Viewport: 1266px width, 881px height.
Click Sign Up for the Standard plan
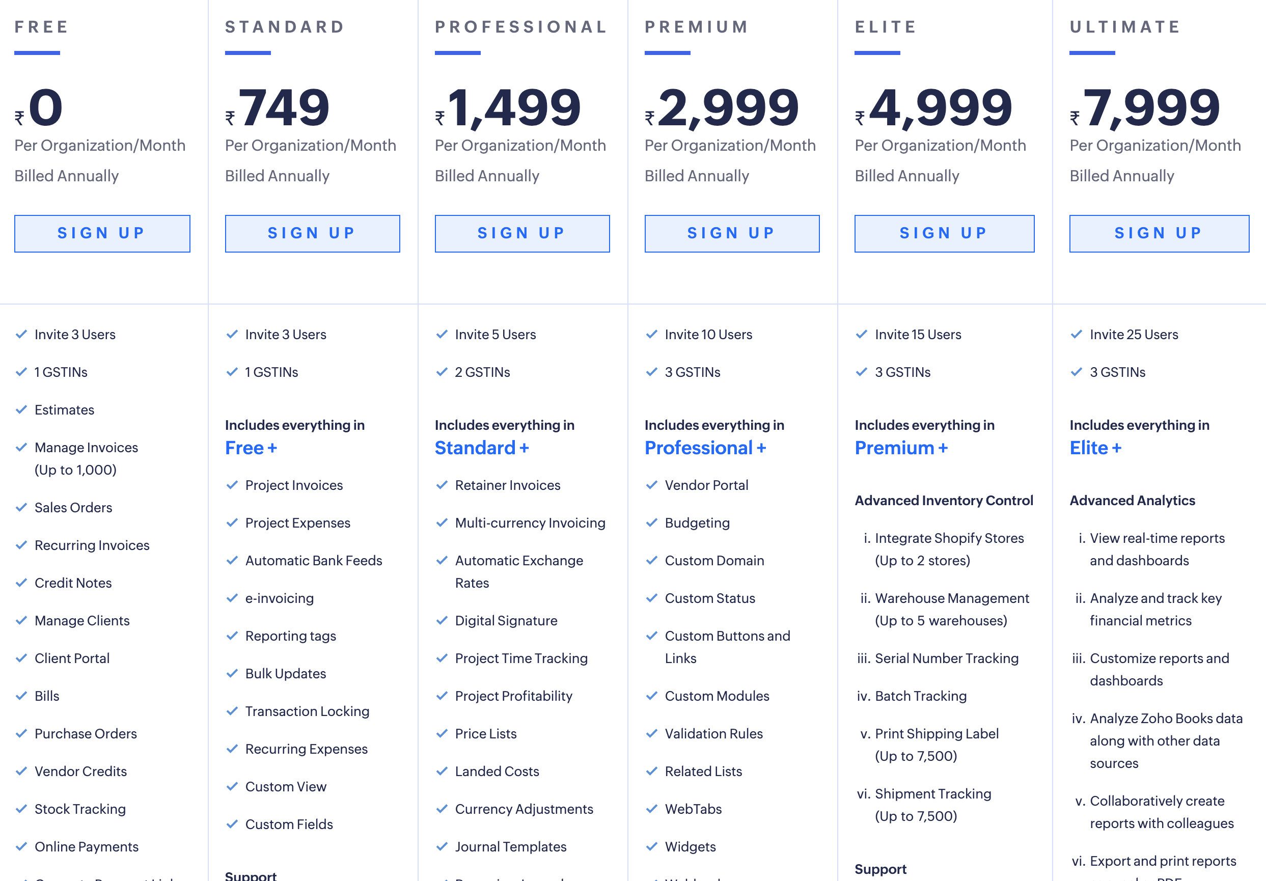coord(312,233)
